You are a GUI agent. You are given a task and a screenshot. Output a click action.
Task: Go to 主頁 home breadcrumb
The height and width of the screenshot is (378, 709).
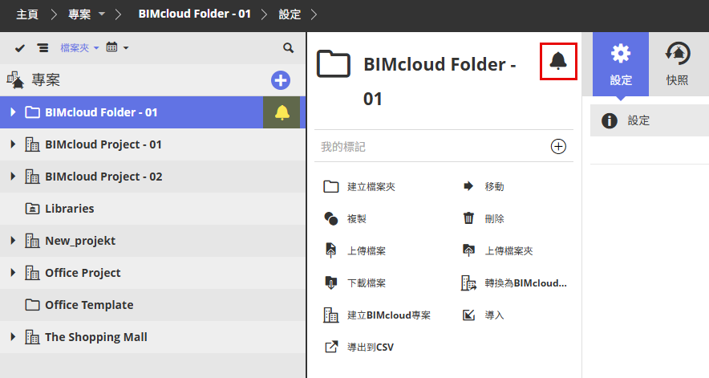pyautogui.click(x=27, y=14)
